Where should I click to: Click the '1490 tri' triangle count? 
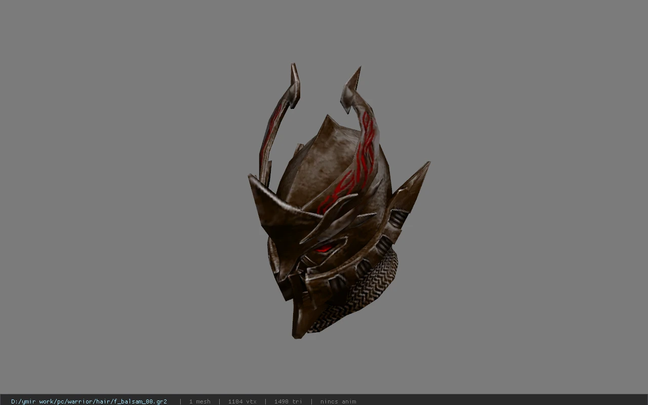[288, 401]
